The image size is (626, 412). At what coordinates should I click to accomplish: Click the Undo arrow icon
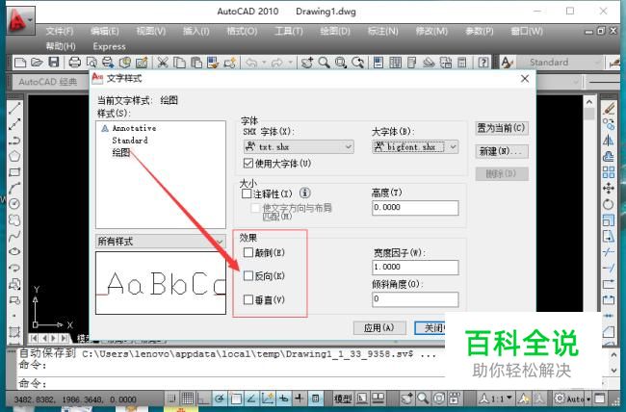pos(251,63)
